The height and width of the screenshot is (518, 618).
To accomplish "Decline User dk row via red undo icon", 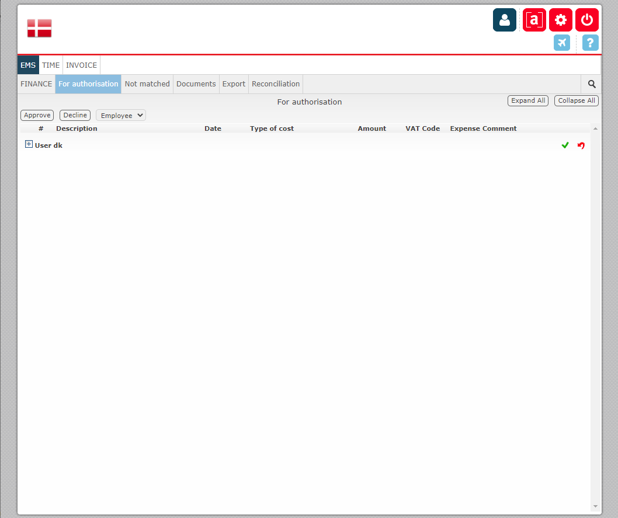I will click(x=581, y=145).
